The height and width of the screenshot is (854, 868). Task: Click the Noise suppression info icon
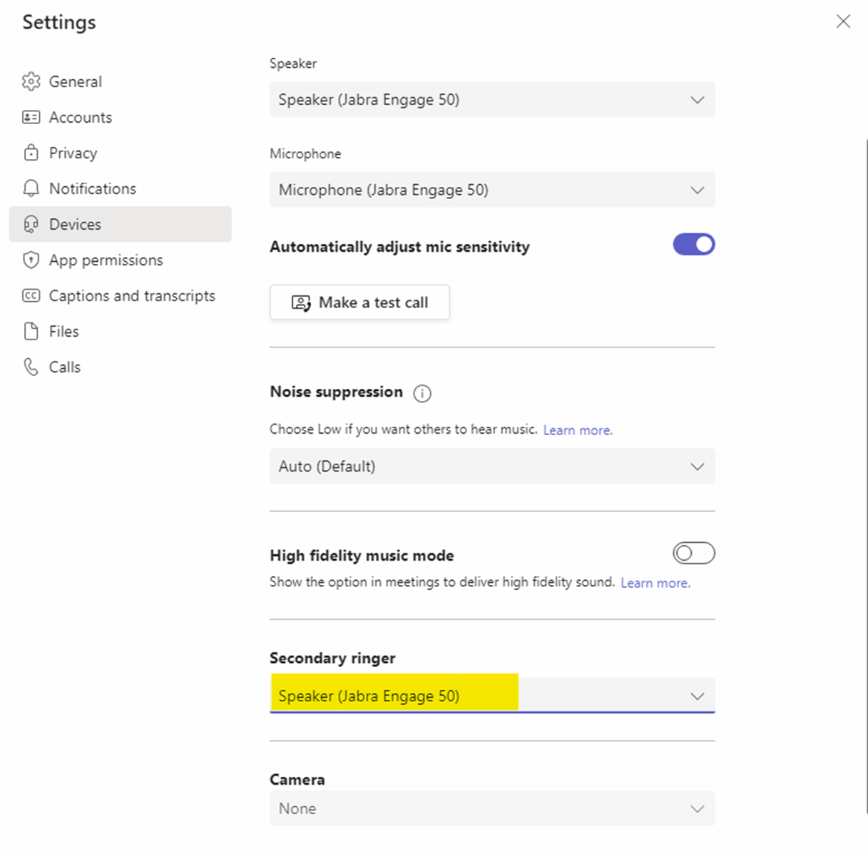(x=422, y=393)
